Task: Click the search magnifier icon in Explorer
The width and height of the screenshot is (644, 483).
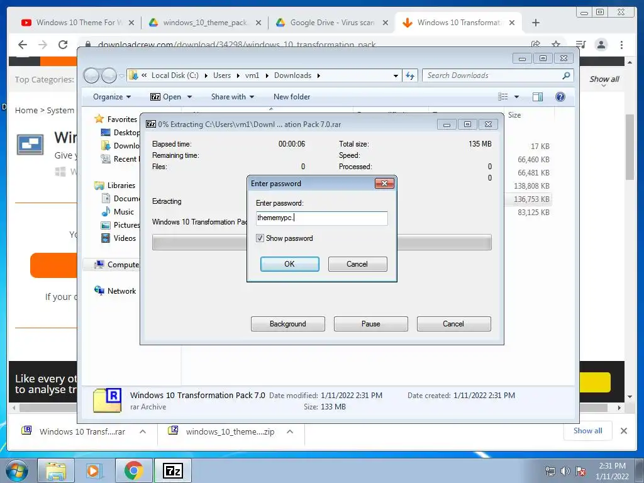Action: coord(566,75)
